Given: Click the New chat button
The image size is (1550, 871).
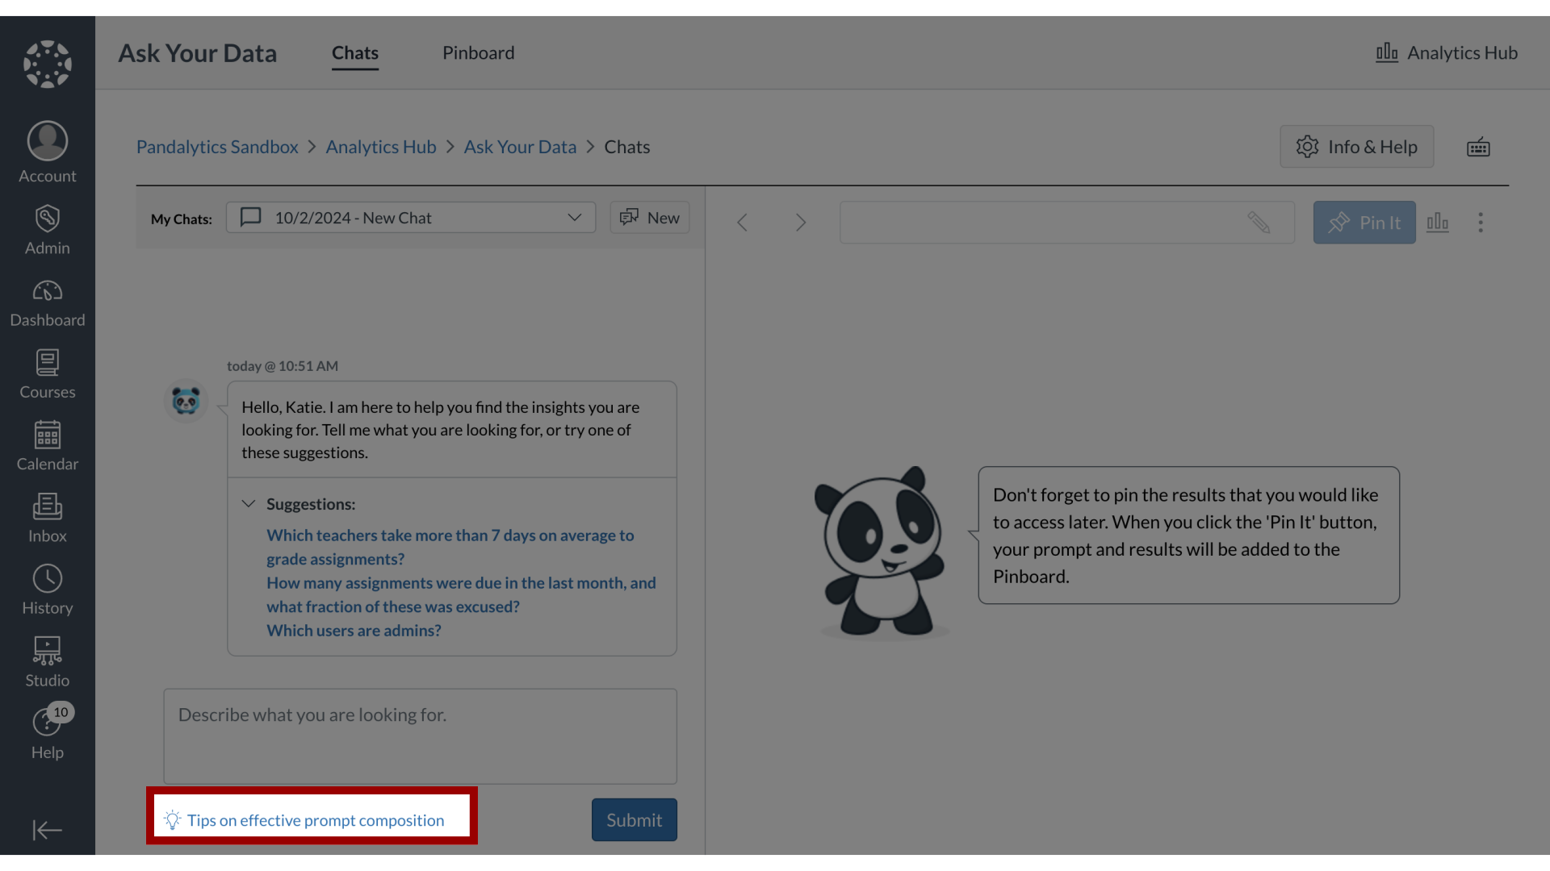Looking at the screenshot, I should [x=648, y=217].
